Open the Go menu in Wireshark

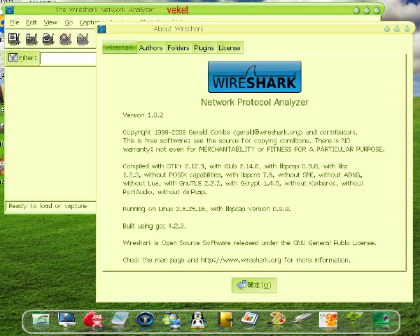[x=69, y=22]
